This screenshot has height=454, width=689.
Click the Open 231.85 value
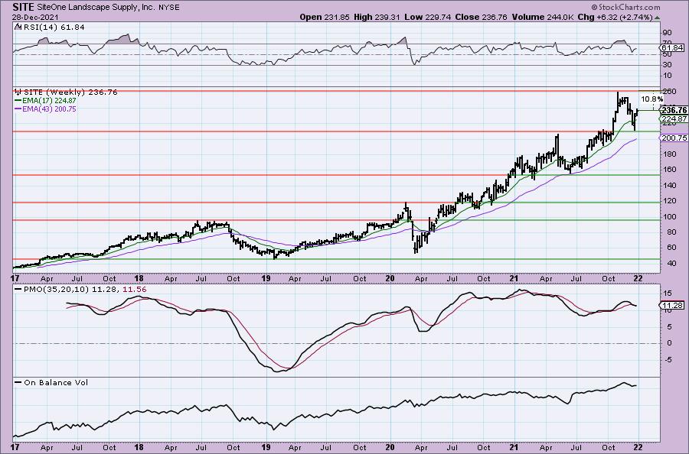point(325,17)
